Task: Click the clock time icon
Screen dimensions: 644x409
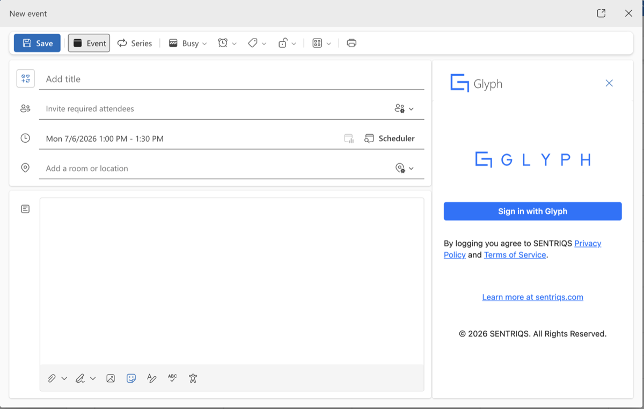Action: [x=25, y=138]
